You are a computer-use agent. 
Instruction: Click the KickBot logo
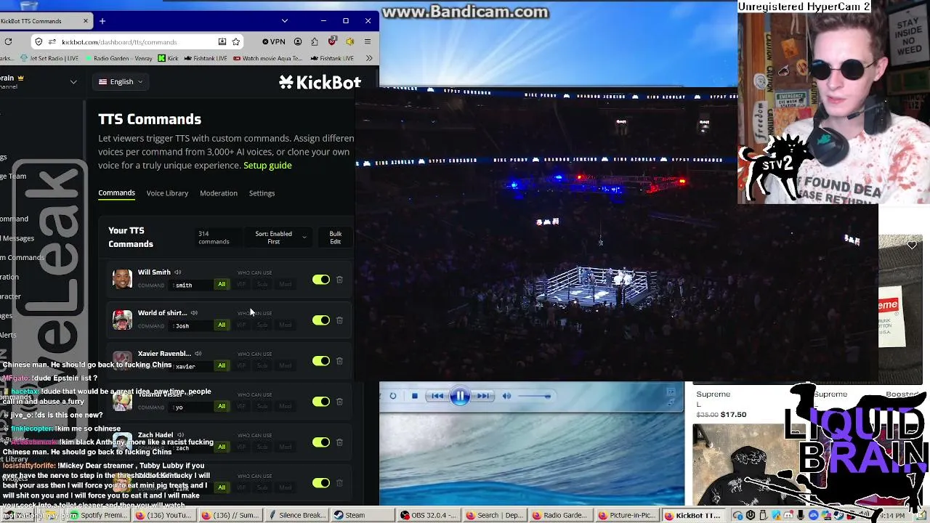(320, 82)
